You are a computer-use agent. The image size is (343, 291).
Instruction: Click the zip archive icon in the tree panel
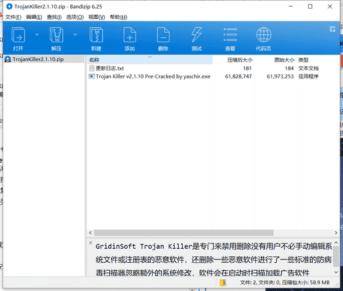(x=8, y=59)
